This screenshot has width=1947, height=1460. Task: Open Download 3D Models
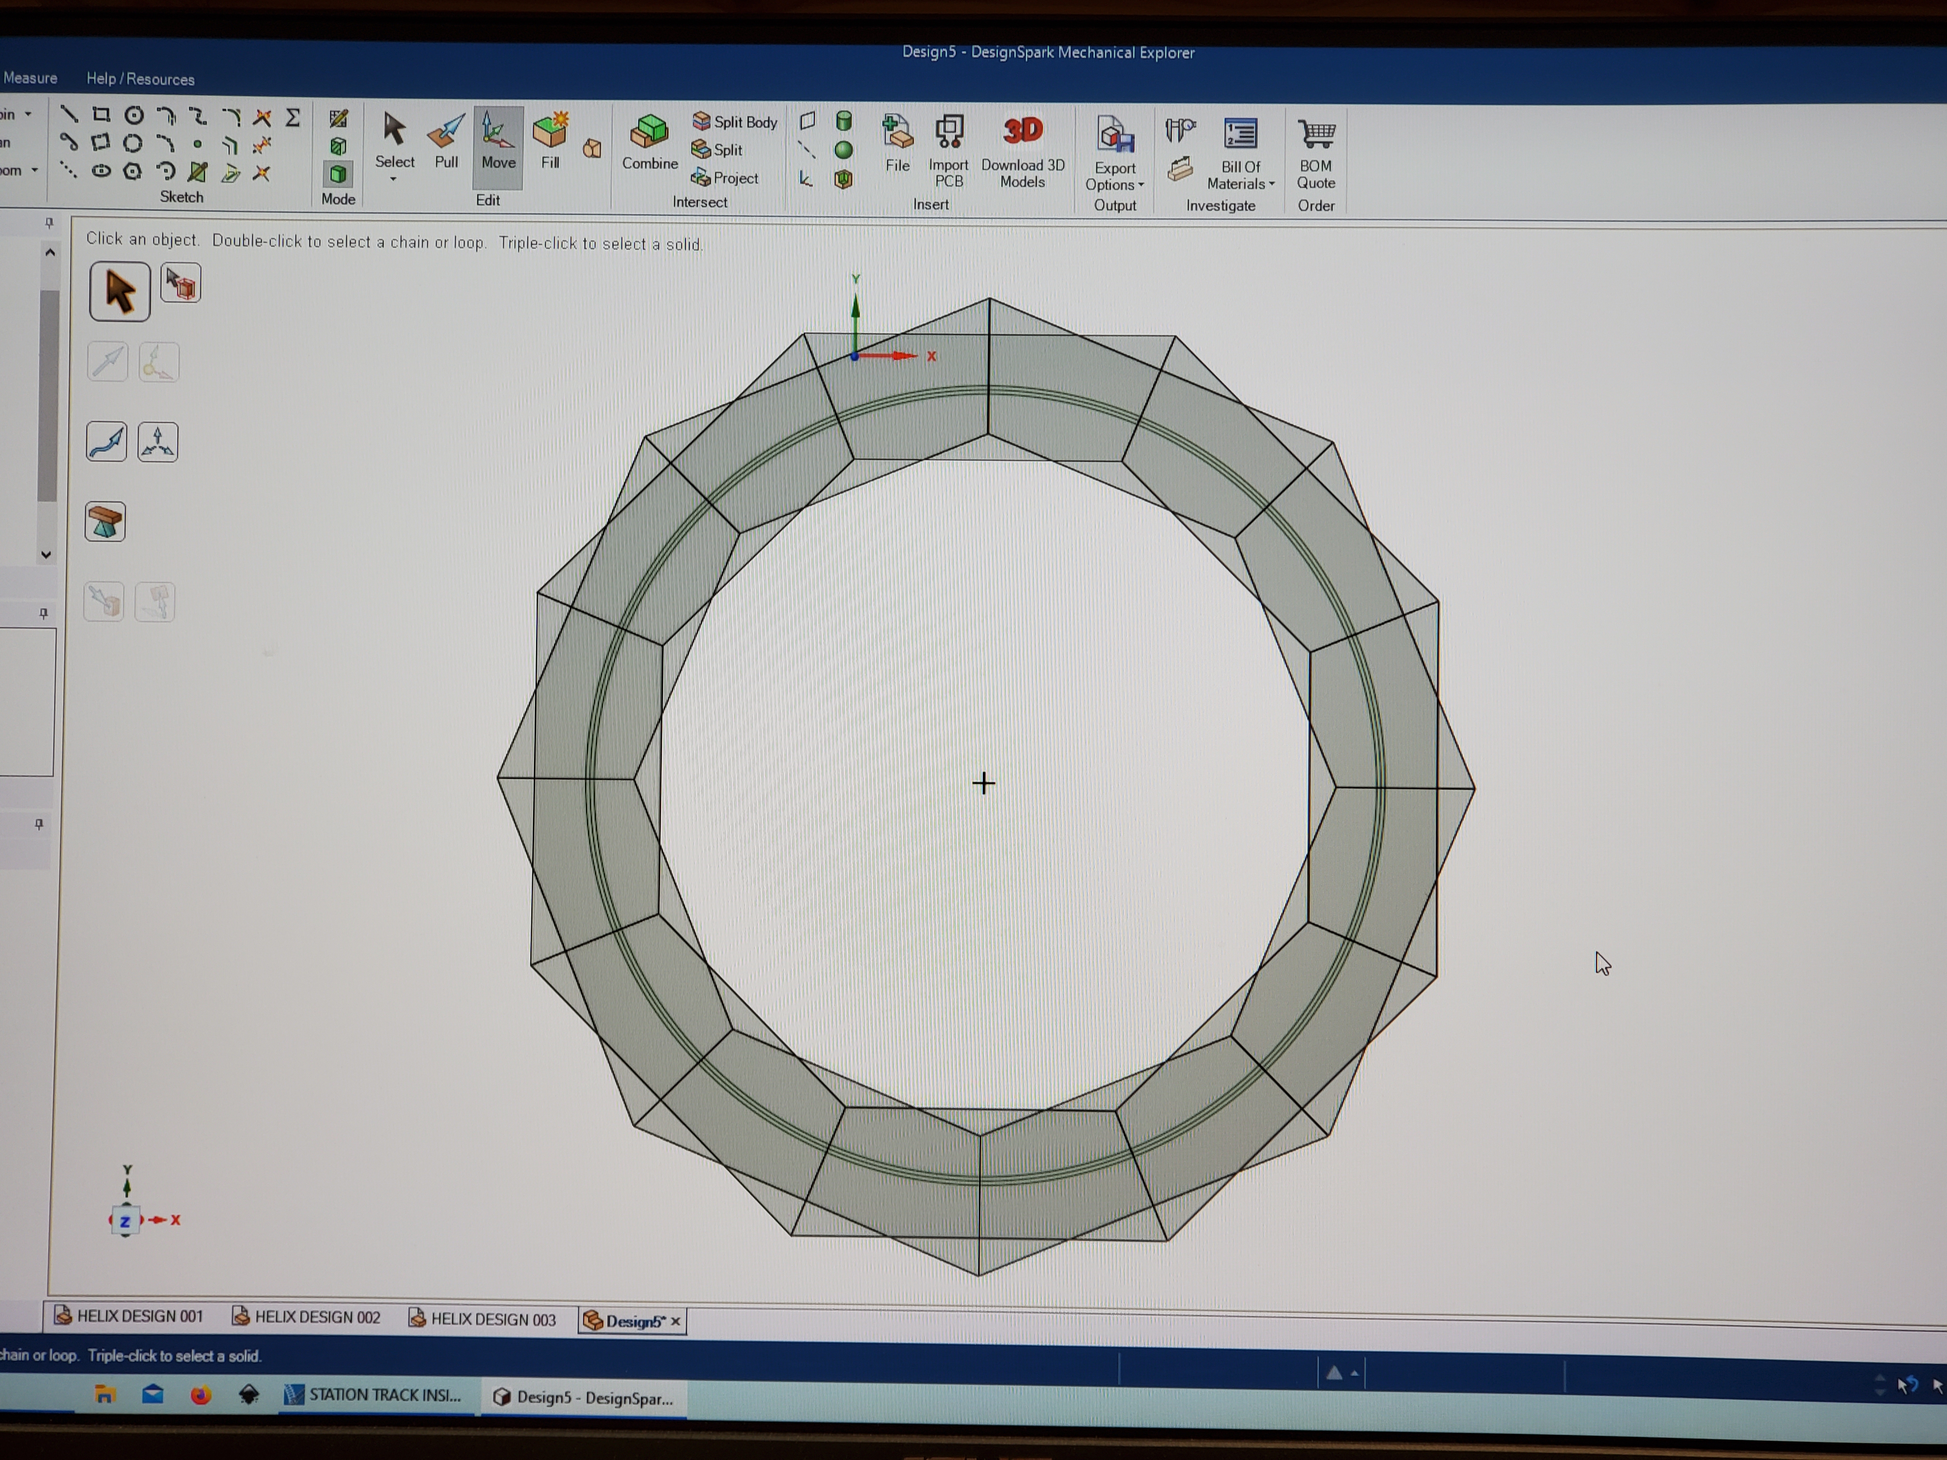pyautogui.click(x=1023, y=152)
